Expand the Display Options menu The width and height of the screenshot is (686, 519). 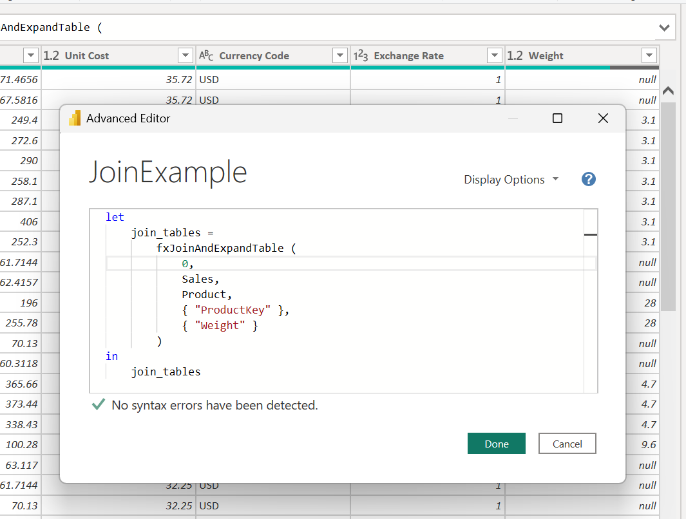(511, 180)
